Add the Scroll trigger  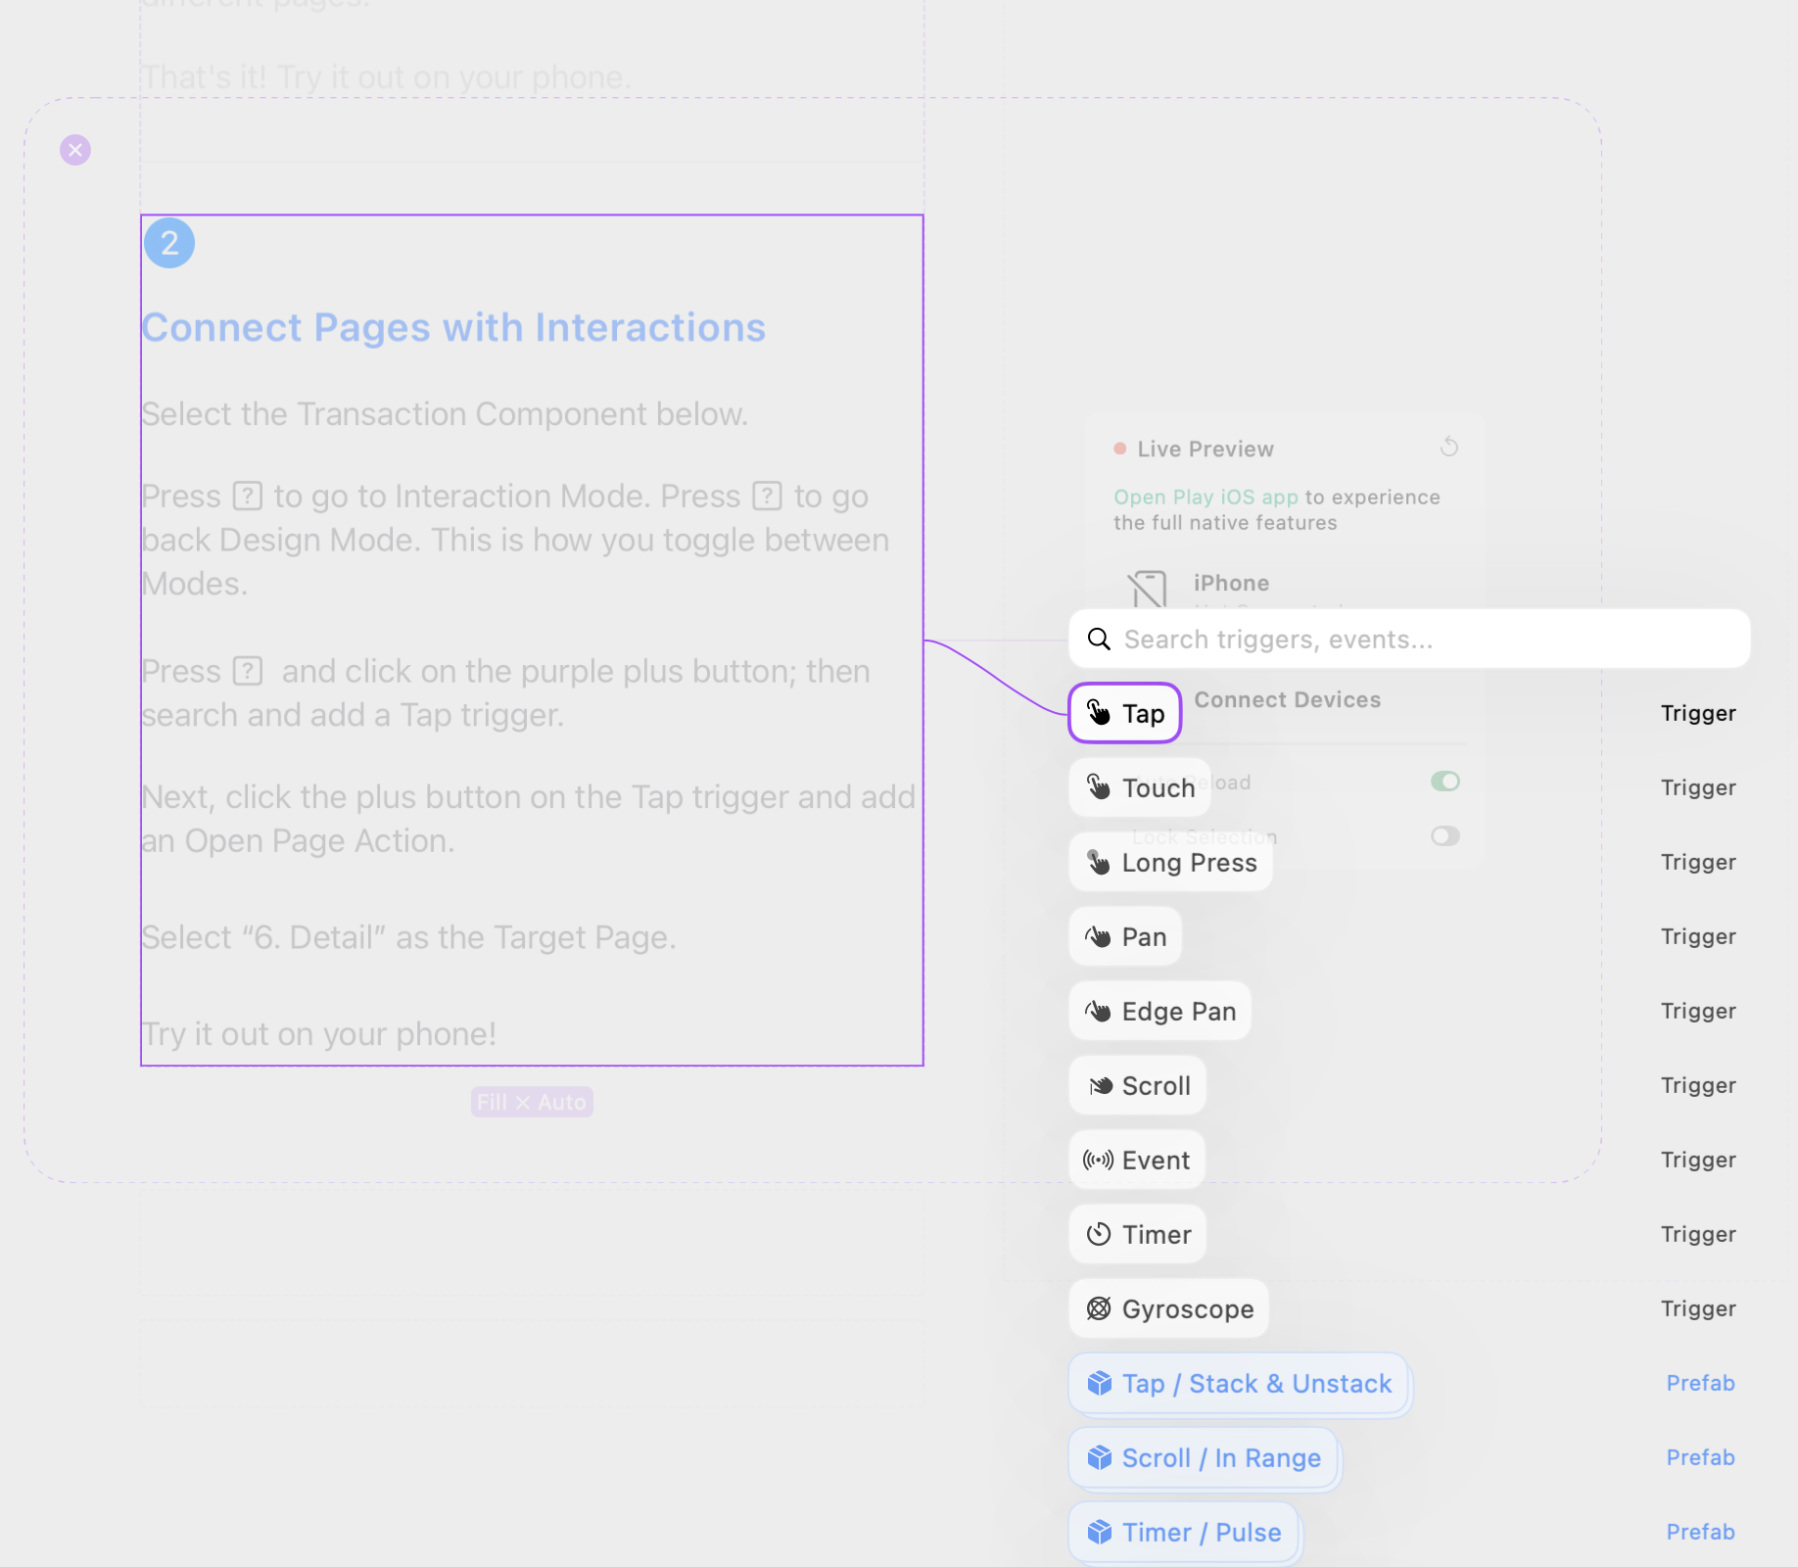(x=1137, y=1085)
